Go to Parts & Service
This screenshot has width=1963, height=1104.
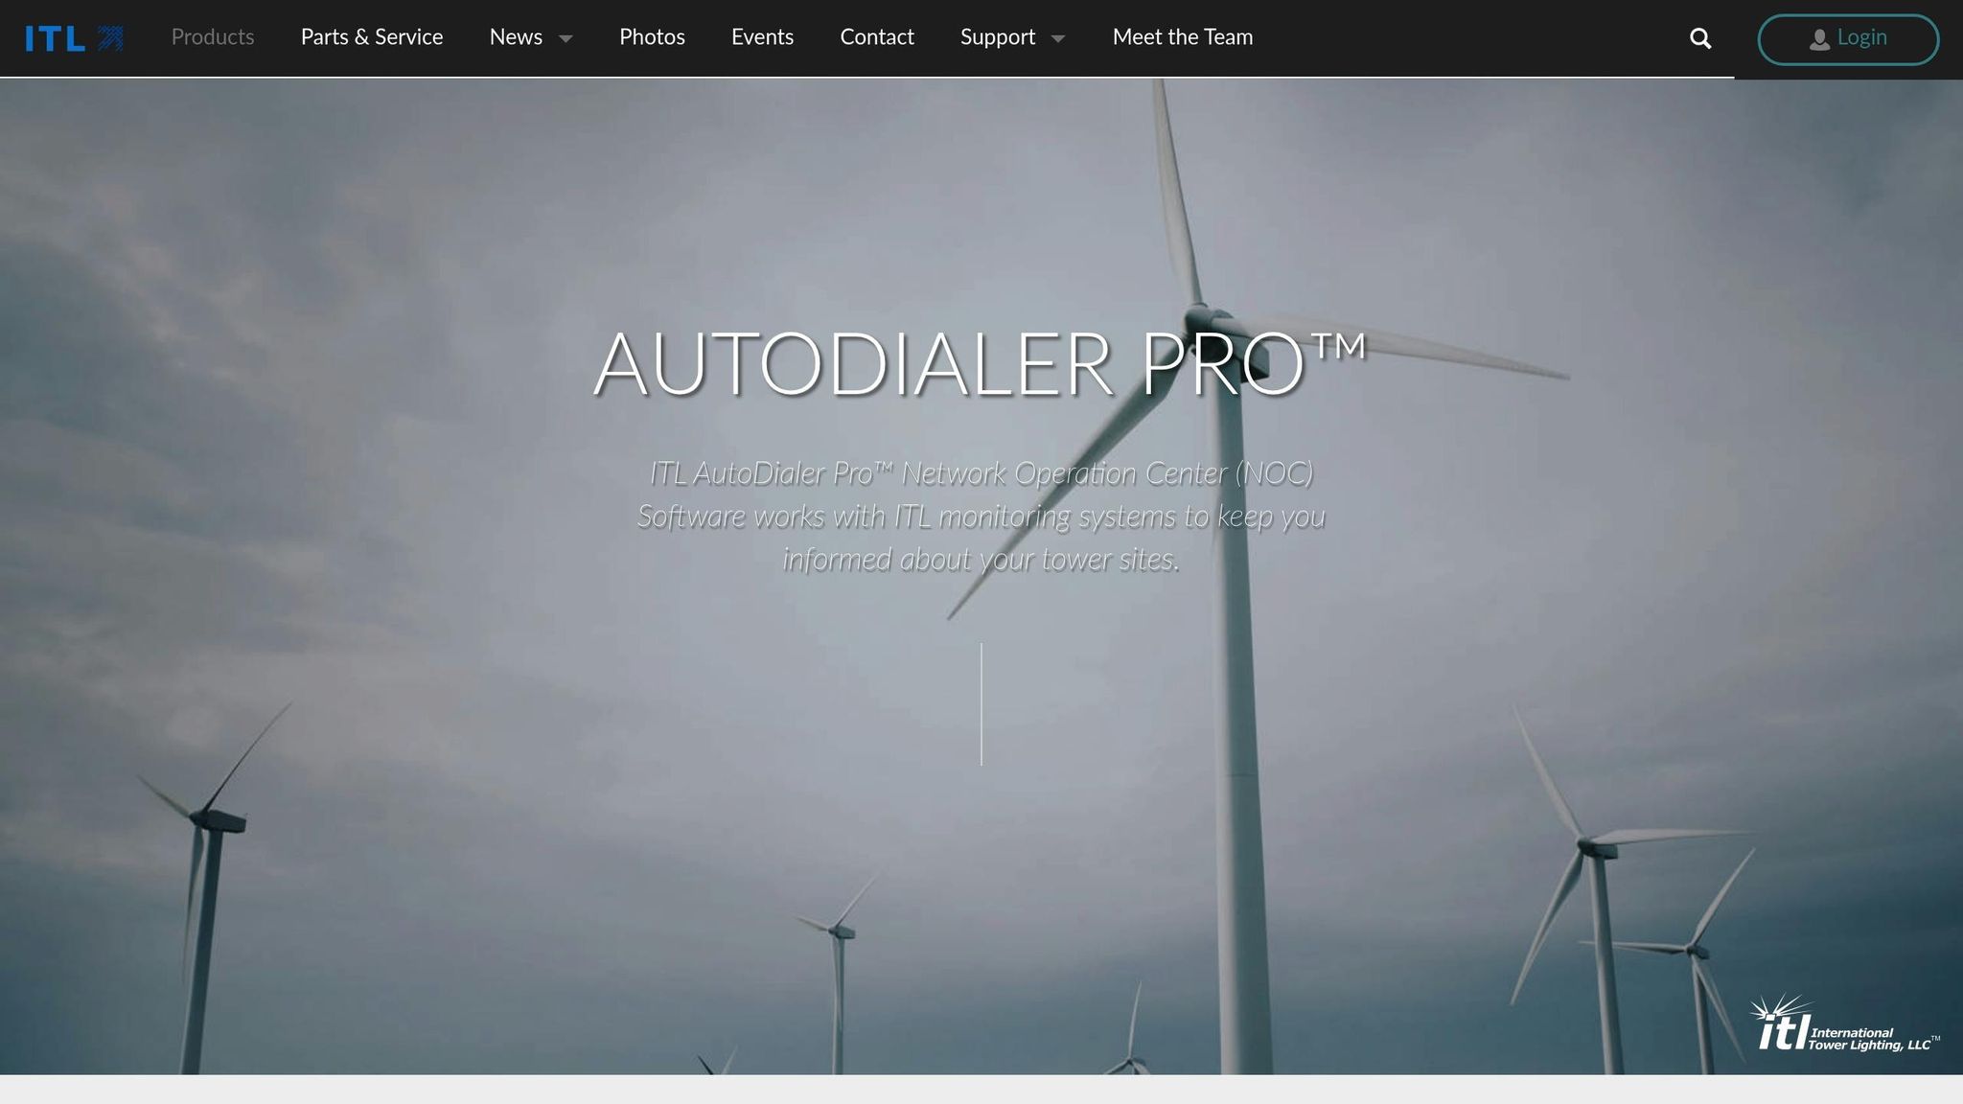372,37
